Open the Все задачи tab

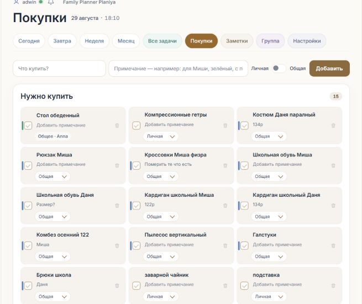pyautogui.click(x=162, y=41)
